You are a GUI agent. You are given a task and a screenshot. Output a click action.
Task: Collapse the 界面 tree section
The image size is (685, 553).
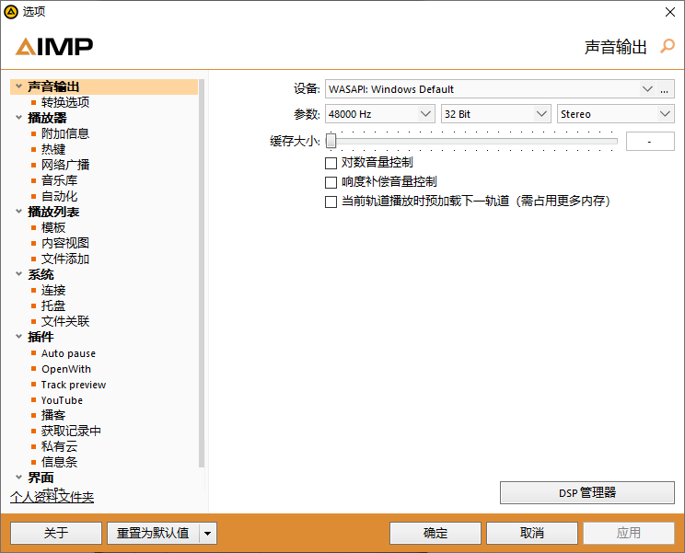tap(18, 477)
